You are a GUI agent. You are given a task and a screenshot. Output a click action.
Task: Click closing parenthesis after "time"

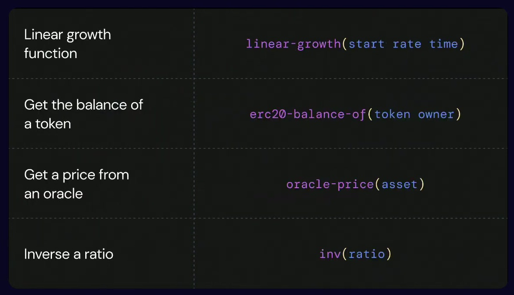coord(462,44)
